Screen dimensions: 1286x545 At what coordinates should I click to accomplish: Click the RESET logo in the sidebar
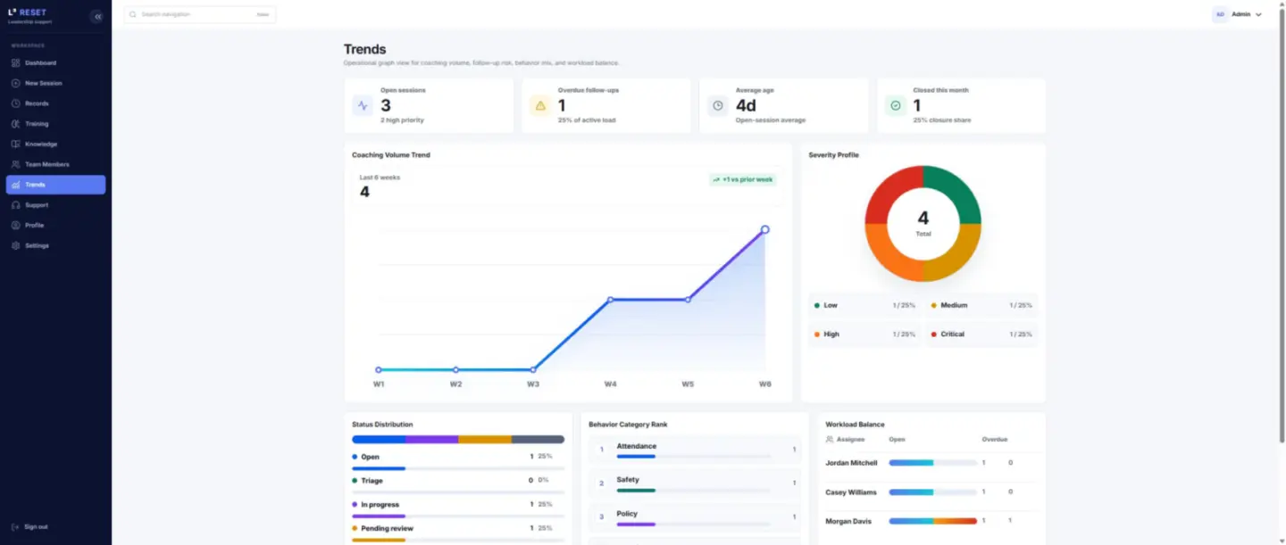[x=27, y=13]
